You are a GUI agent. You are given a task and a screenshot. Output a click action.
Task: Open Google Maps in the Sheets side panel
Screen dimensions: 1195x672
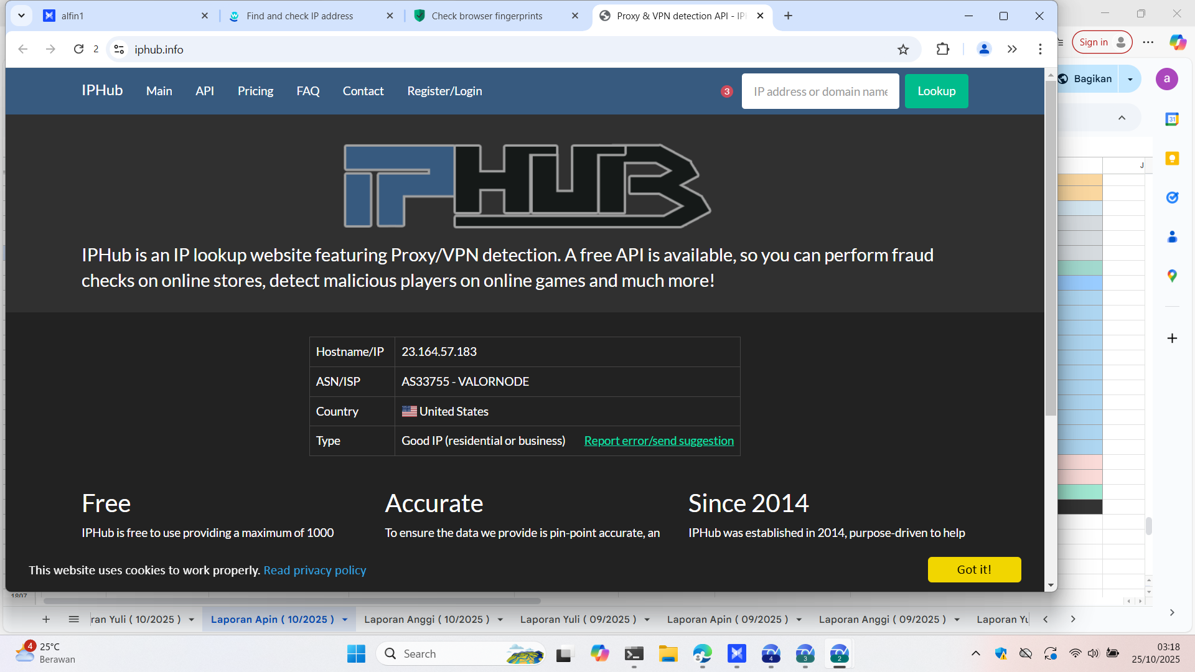(x=1172, y=276)
